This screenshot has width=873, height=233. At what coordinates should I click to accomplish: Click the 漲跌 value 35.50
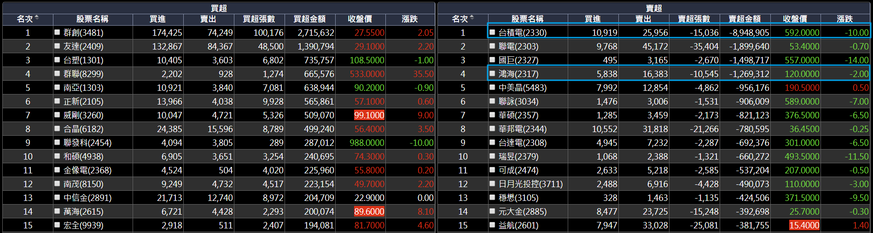click(x=423, y=74)
